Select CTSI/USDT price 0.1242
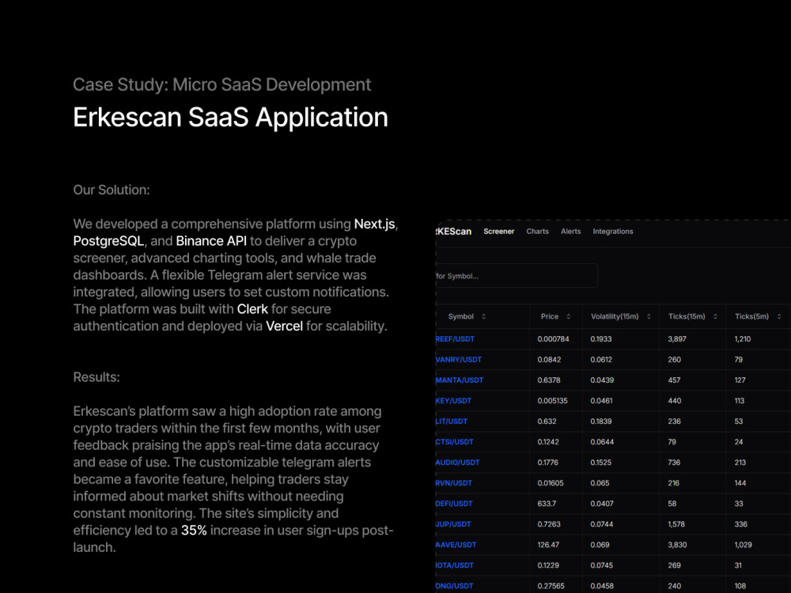Image resolution: width=791 pixels, height=593 pixels. (x=548, y=442)
